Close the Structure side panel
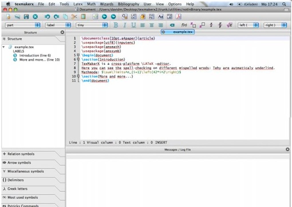 [x=62, y=32]
